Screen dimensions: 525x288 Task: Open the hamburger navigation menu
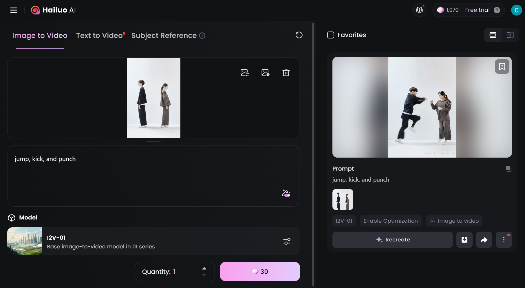[x=14, y=10]
